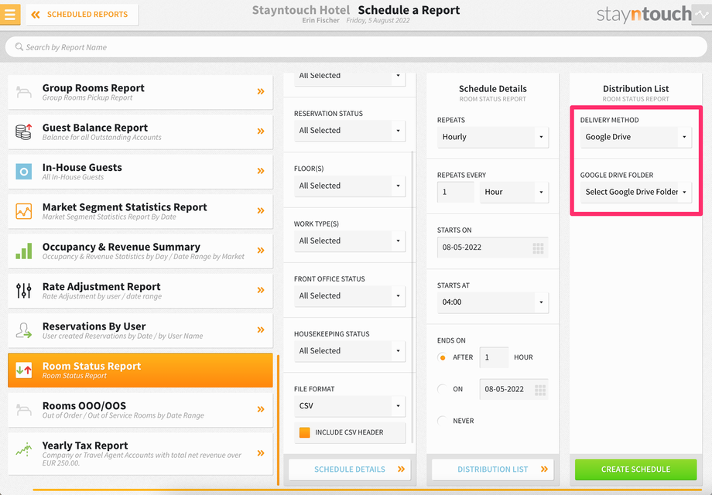
Task: Open the Floor(s) dropdown
Action: pyautogui.click(x=350, y=186)
